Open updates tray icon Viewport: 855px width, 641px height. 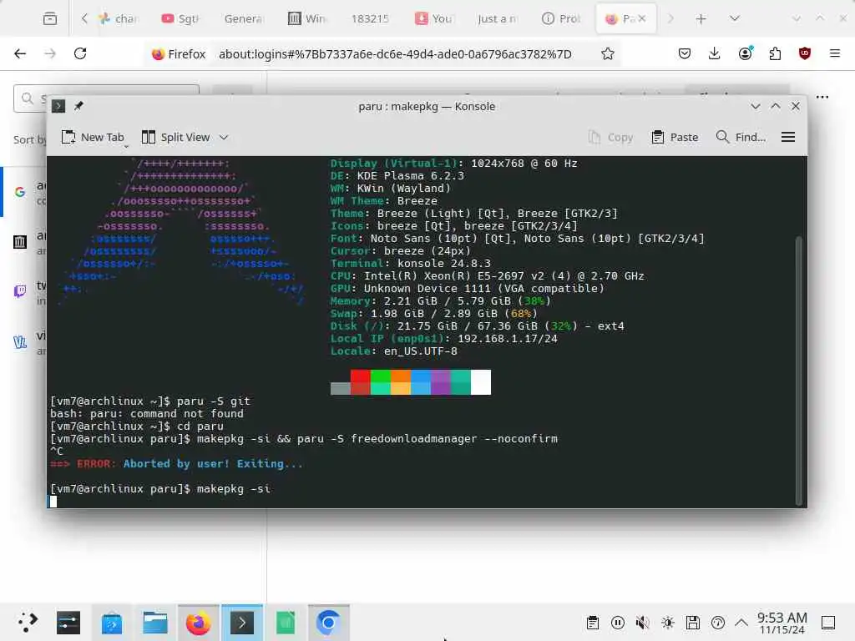coord(718,623)
